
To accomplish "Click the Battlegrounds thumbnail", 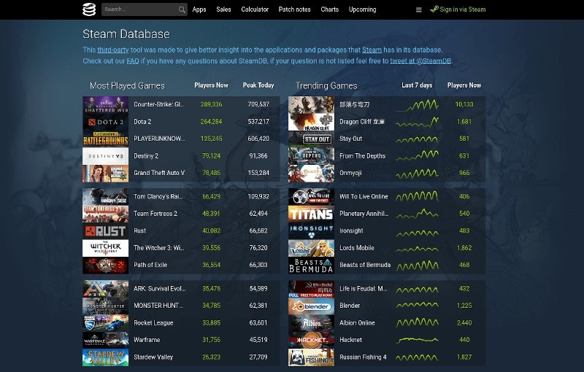I will coord(105,139).
